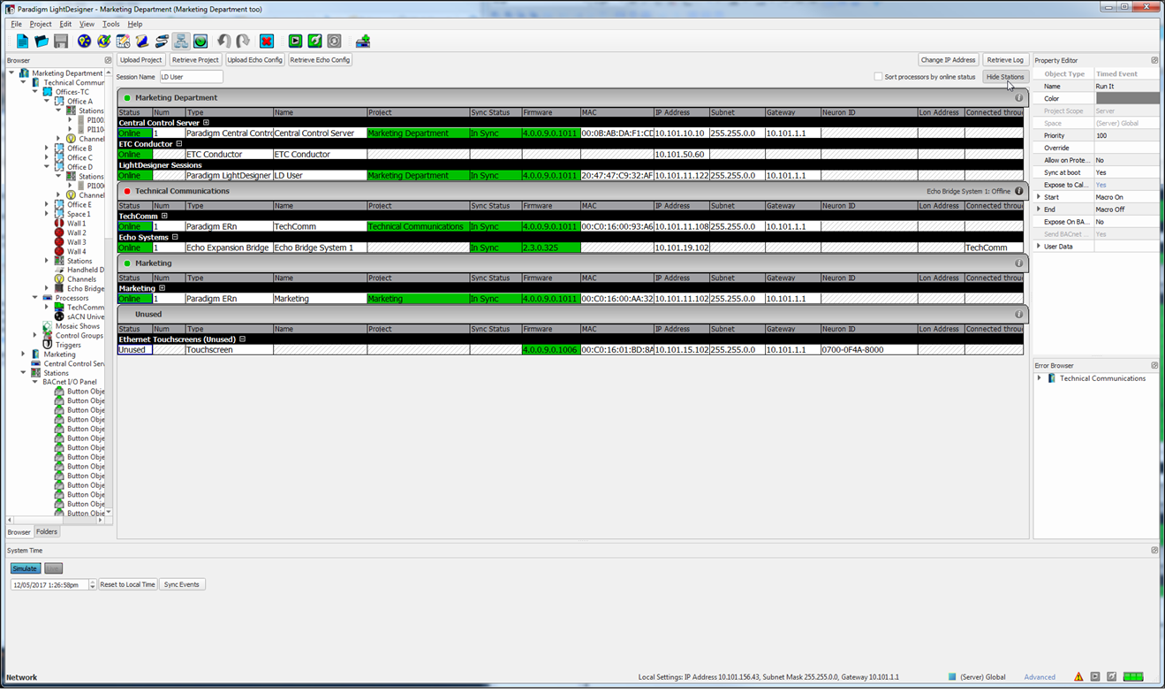Open the Tools menu
This screenshot has height=693, width=1165.
pyautogui.click(x=110, y=24)
